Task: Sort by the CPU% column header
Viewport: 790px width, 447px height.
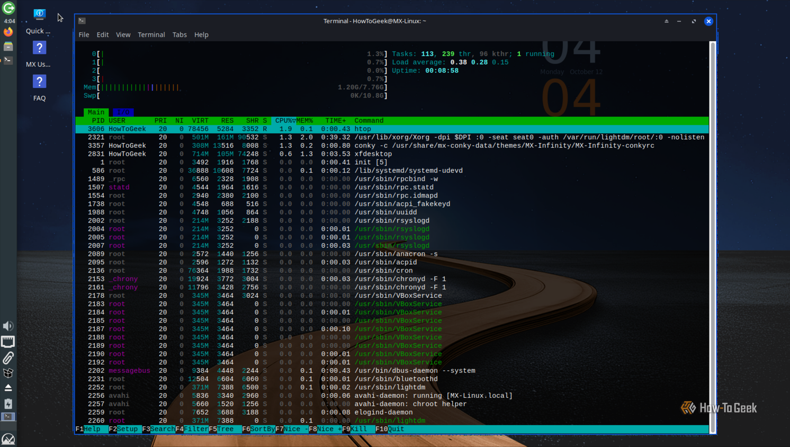Action: [x=283, y=121]
